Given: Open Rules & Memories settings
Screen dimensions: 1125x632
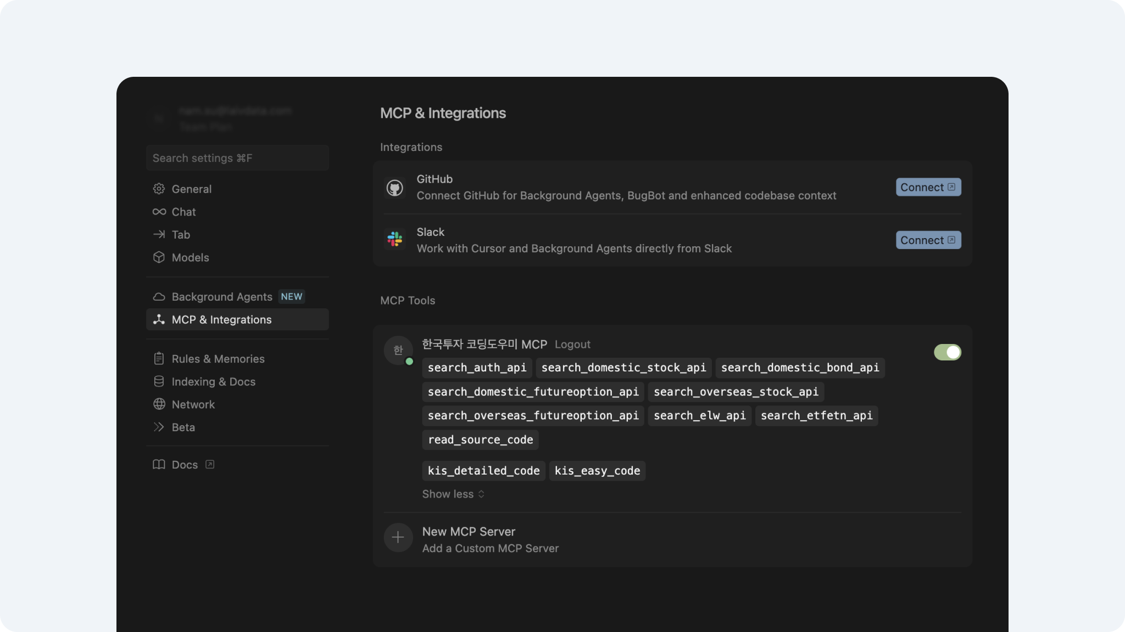Looking at the screenshot, I should click(x=218, y=359).
